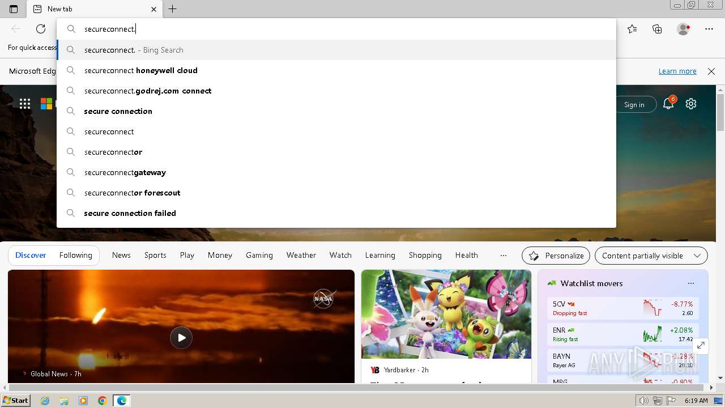Open the Learning feed category

(380, 256)
